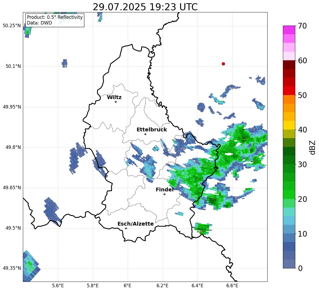Click the Ettelbruck cross marker
The width and height of the screenshot is (319, 291).
(145, 134)
